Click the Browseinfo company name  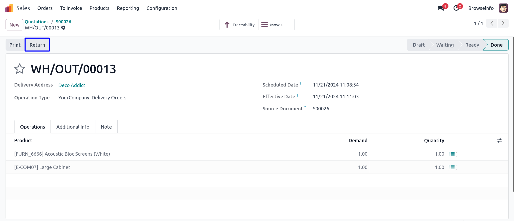pyautogui.click(x=481, y=8)
